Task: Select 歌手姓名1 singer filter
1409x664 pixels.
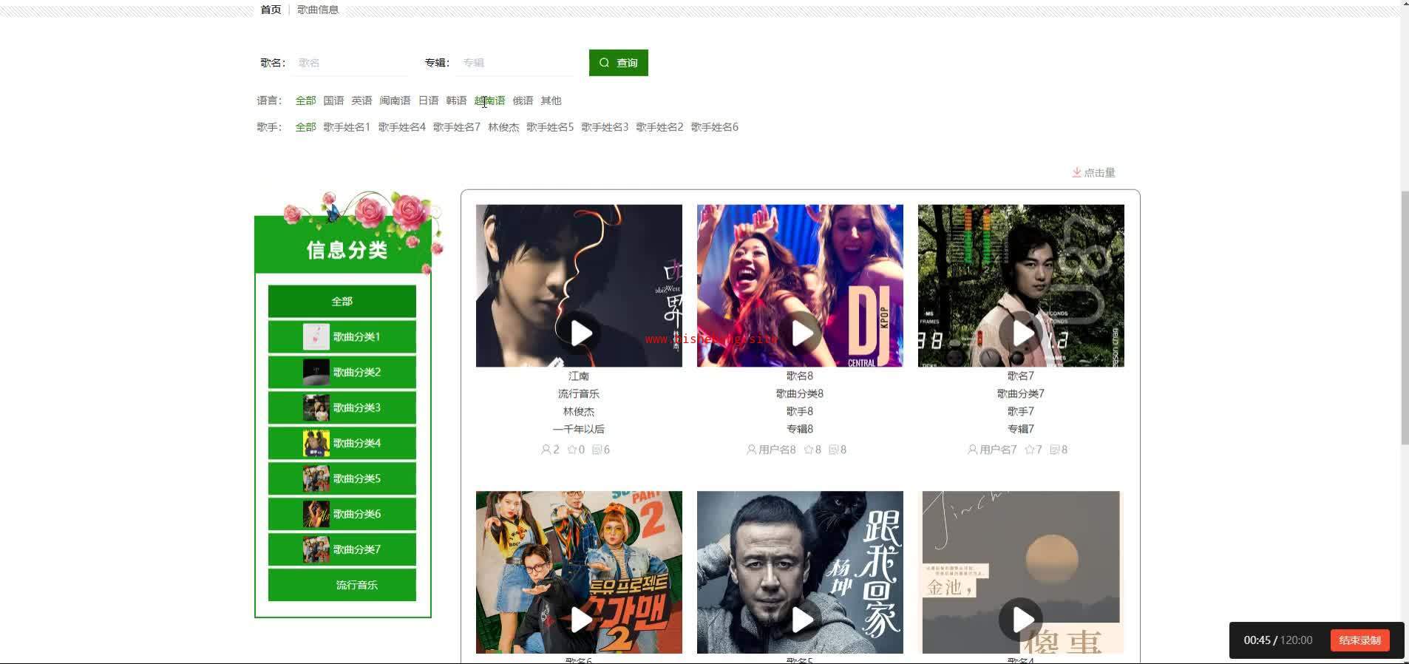Action: tap(347, 127)
